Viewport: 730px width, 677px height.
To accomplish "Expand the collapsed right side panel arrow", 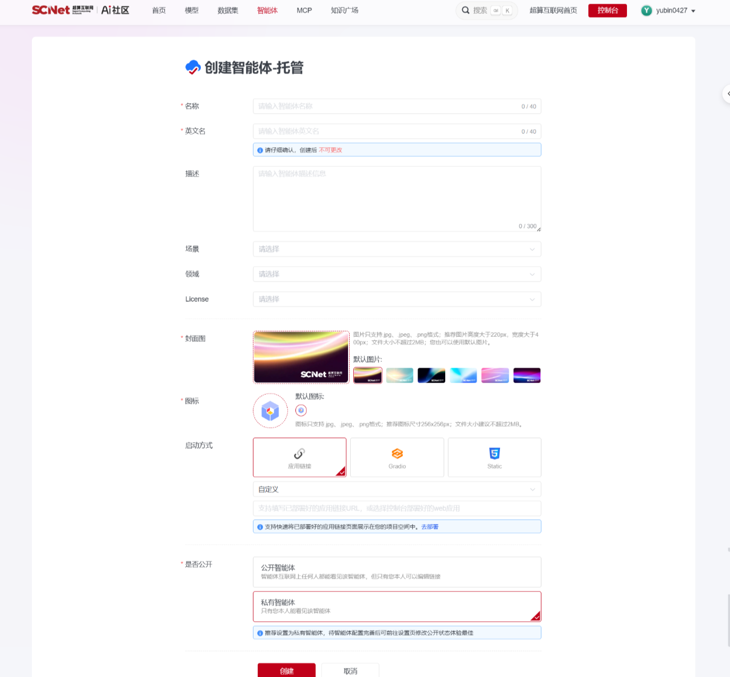I will coord(727,94).
